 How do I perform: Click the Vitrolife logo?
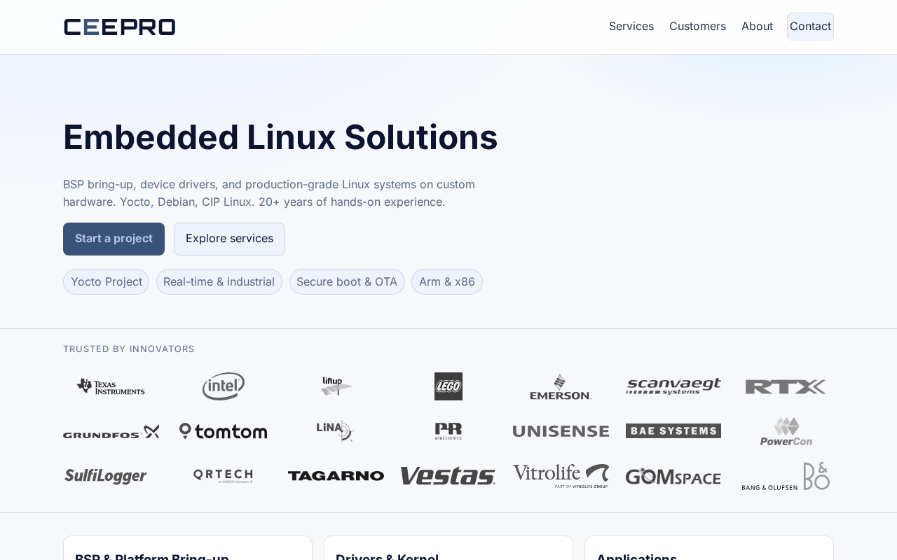coord(561,476)
